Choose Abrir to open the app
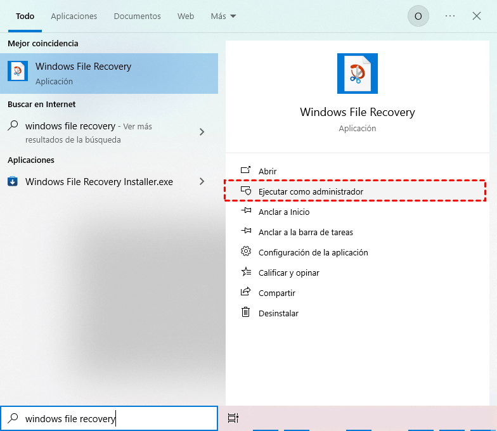 pos(358,171)
